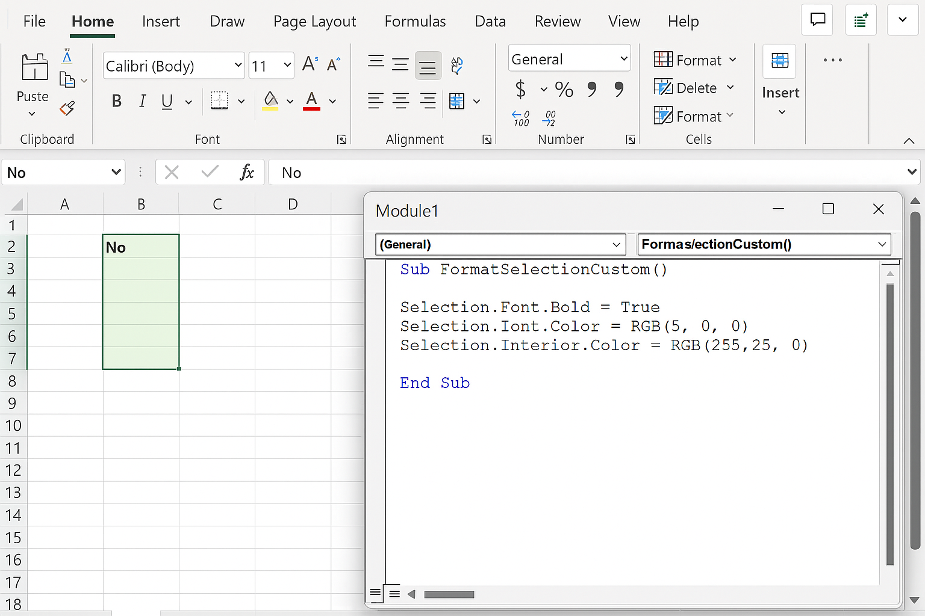Click the Merge cells icon
The height and width of the screenshot is (616, 925).
click(x=457, y=101)
